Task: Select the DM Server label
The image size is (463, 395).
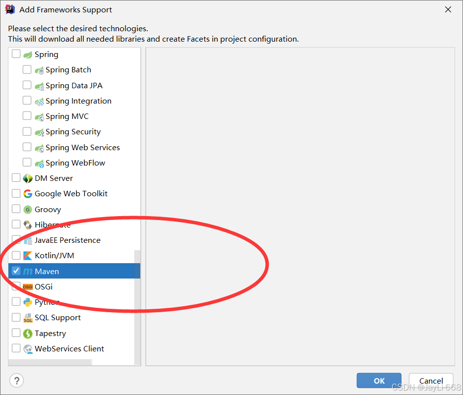Action: [x=54, y=178]
